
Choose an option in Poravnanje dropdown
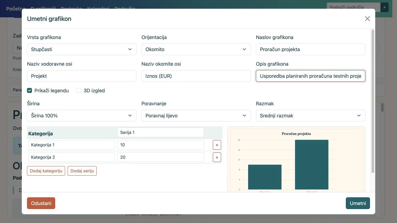coord(196,116)
